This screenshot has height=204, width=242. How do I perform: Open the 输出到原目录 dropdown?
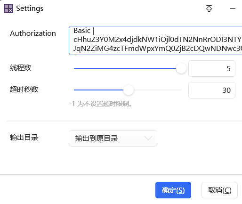click(113, 138)
